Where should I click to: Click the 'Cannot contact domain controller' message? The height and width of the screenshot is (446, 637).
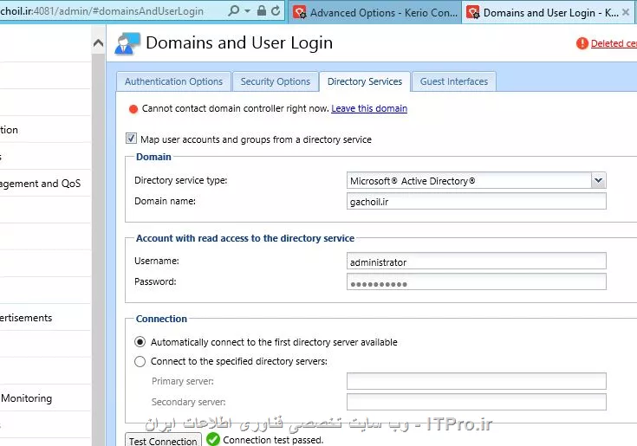(235, 108)
